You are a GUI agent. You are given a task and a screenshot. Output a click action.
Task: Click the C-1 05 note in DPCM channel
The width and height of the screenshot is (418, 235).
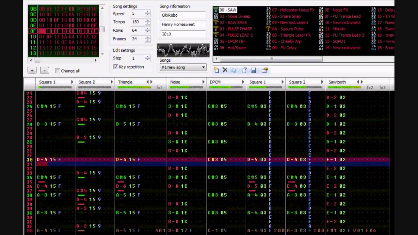pos(217,230)
